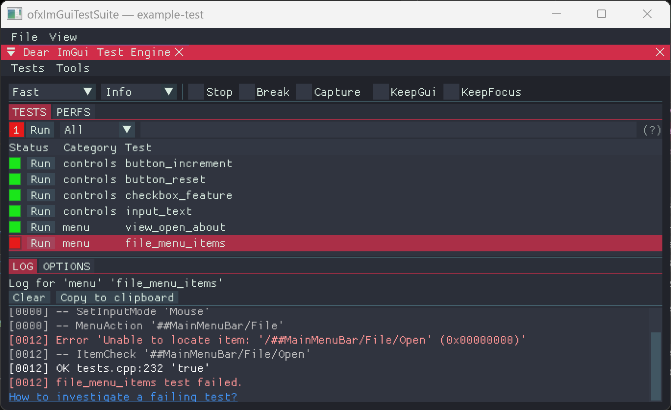Screen dimensions: 671x410
Task: Open the Info verbosity dropdown
Action: point(139,92)
